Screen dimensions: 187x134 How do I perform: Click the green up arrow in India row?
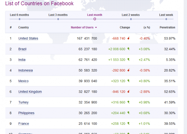(129, 60)
